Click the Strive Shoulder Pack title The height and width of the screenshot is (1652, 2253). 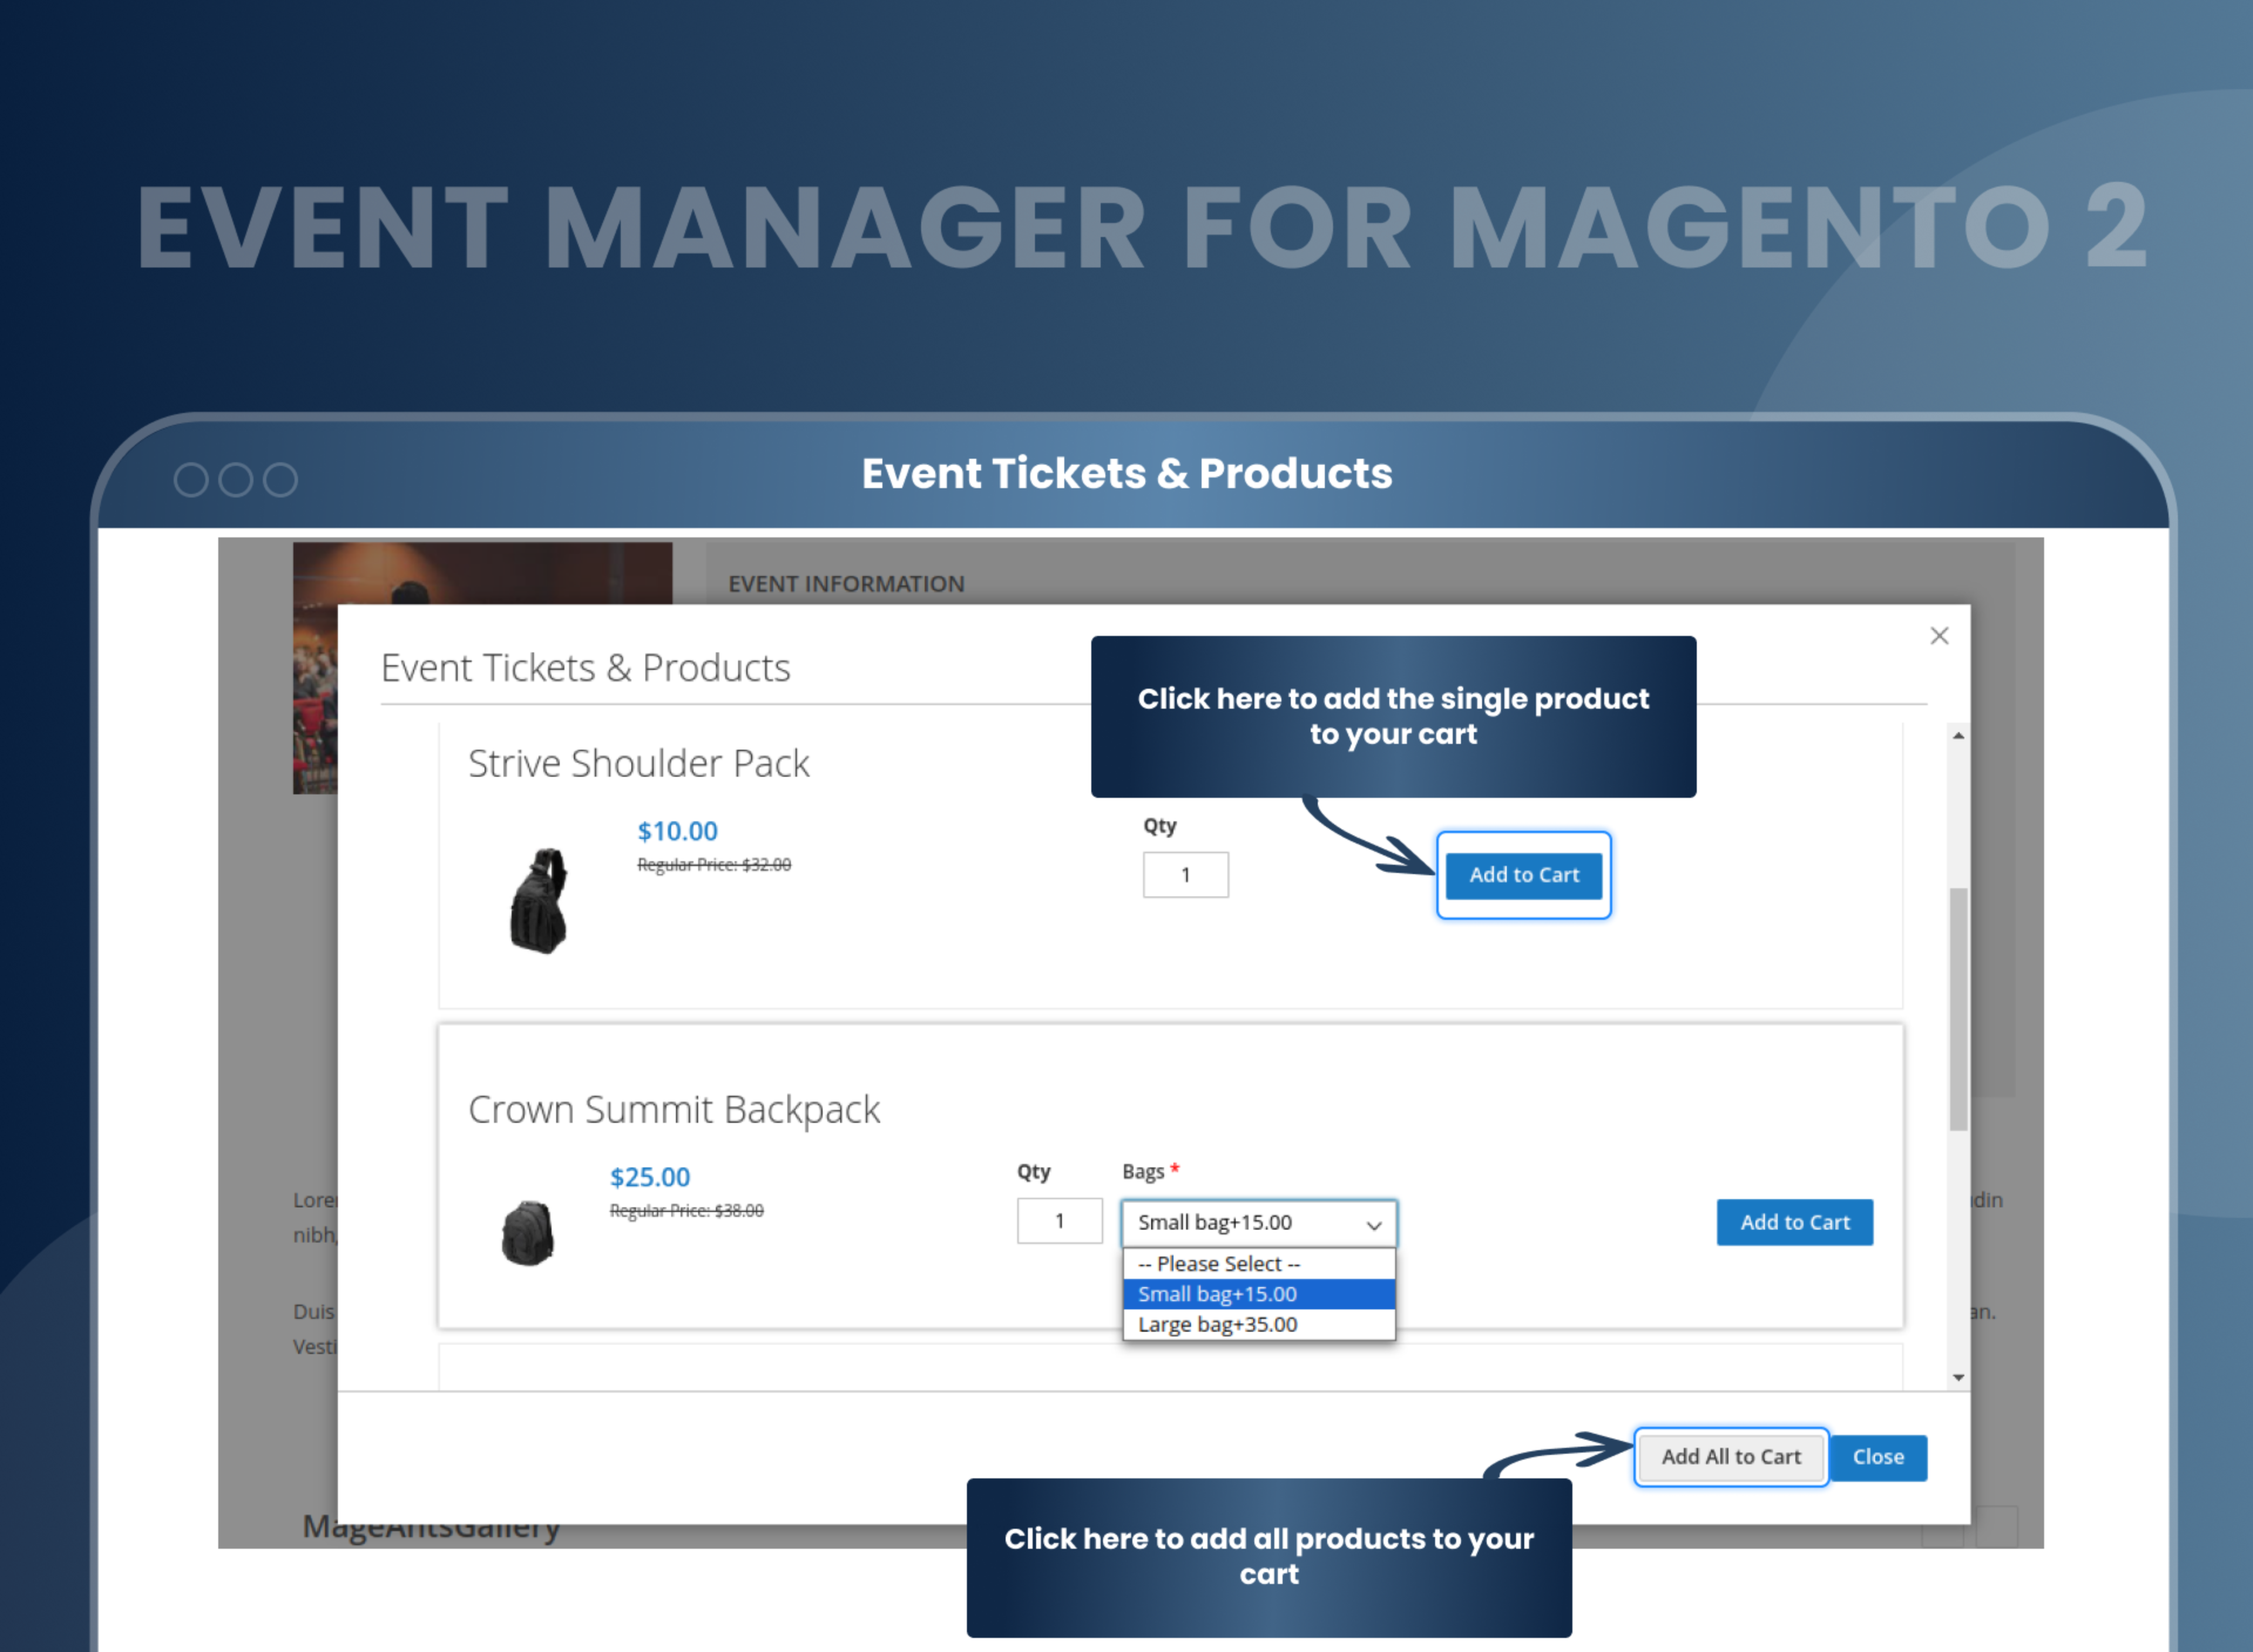pos(639,764)
